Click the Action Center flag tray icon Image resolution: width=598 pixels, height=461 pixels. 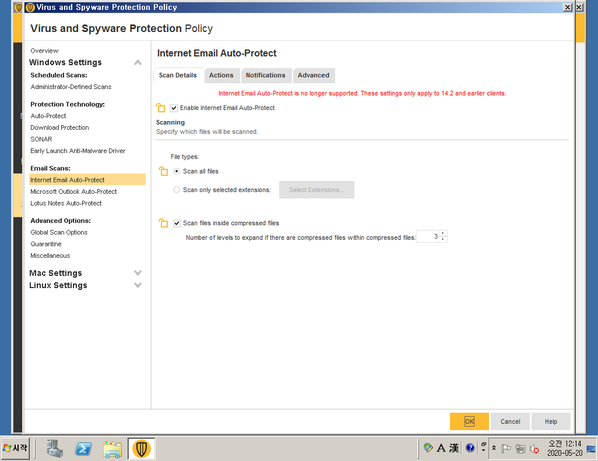tap(506, 449)
